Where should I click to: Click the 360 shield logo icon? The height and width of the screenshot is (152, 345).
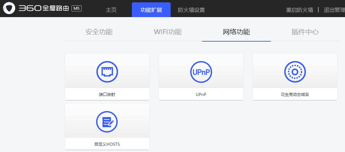pos(9,8)
